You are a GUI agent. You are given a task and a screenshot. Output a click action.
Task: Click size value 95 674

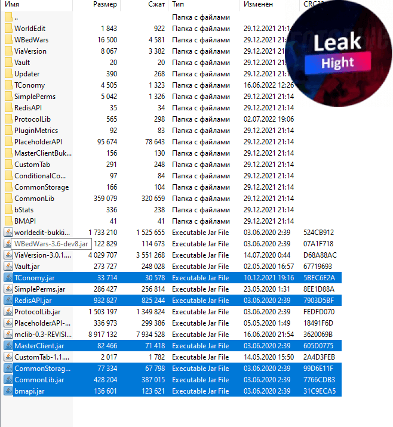tap(107, 142)
